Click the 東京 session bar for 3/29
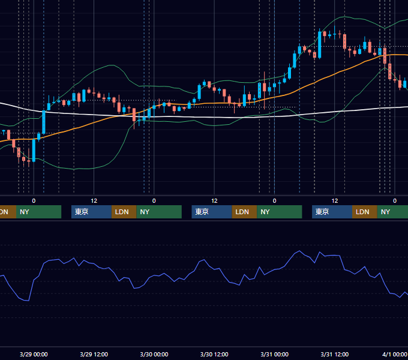 click(x=91, y=212)
